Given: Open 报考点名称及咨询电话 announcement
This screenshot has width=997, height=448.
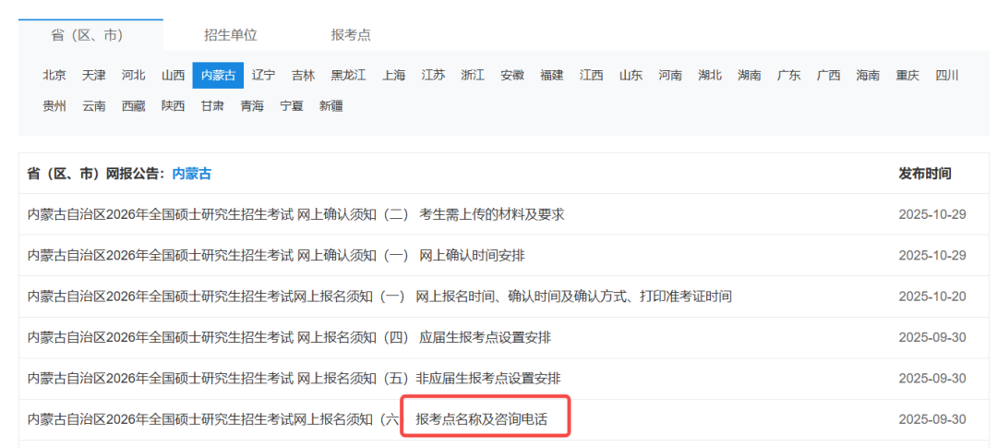Looking at the screenshot, I should pyautogui.click(x=482, y=419).
